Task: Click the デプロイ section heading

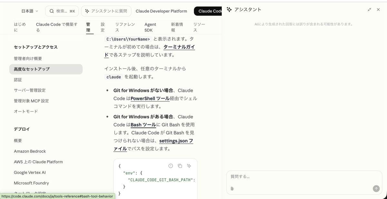Action: (x=22, y=129)
